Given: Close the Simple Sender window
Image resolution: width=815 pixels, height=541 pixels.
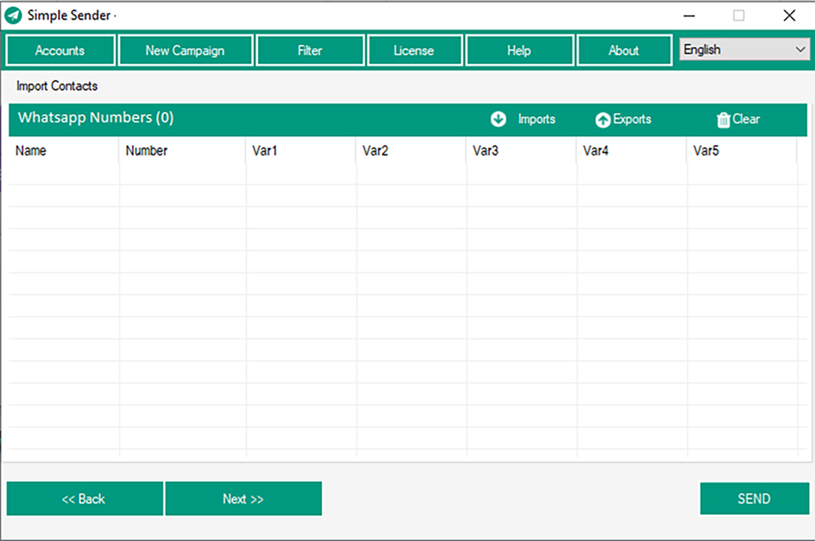Looking at the screenshot, I should pyautogui.click(x=789, y=16).
